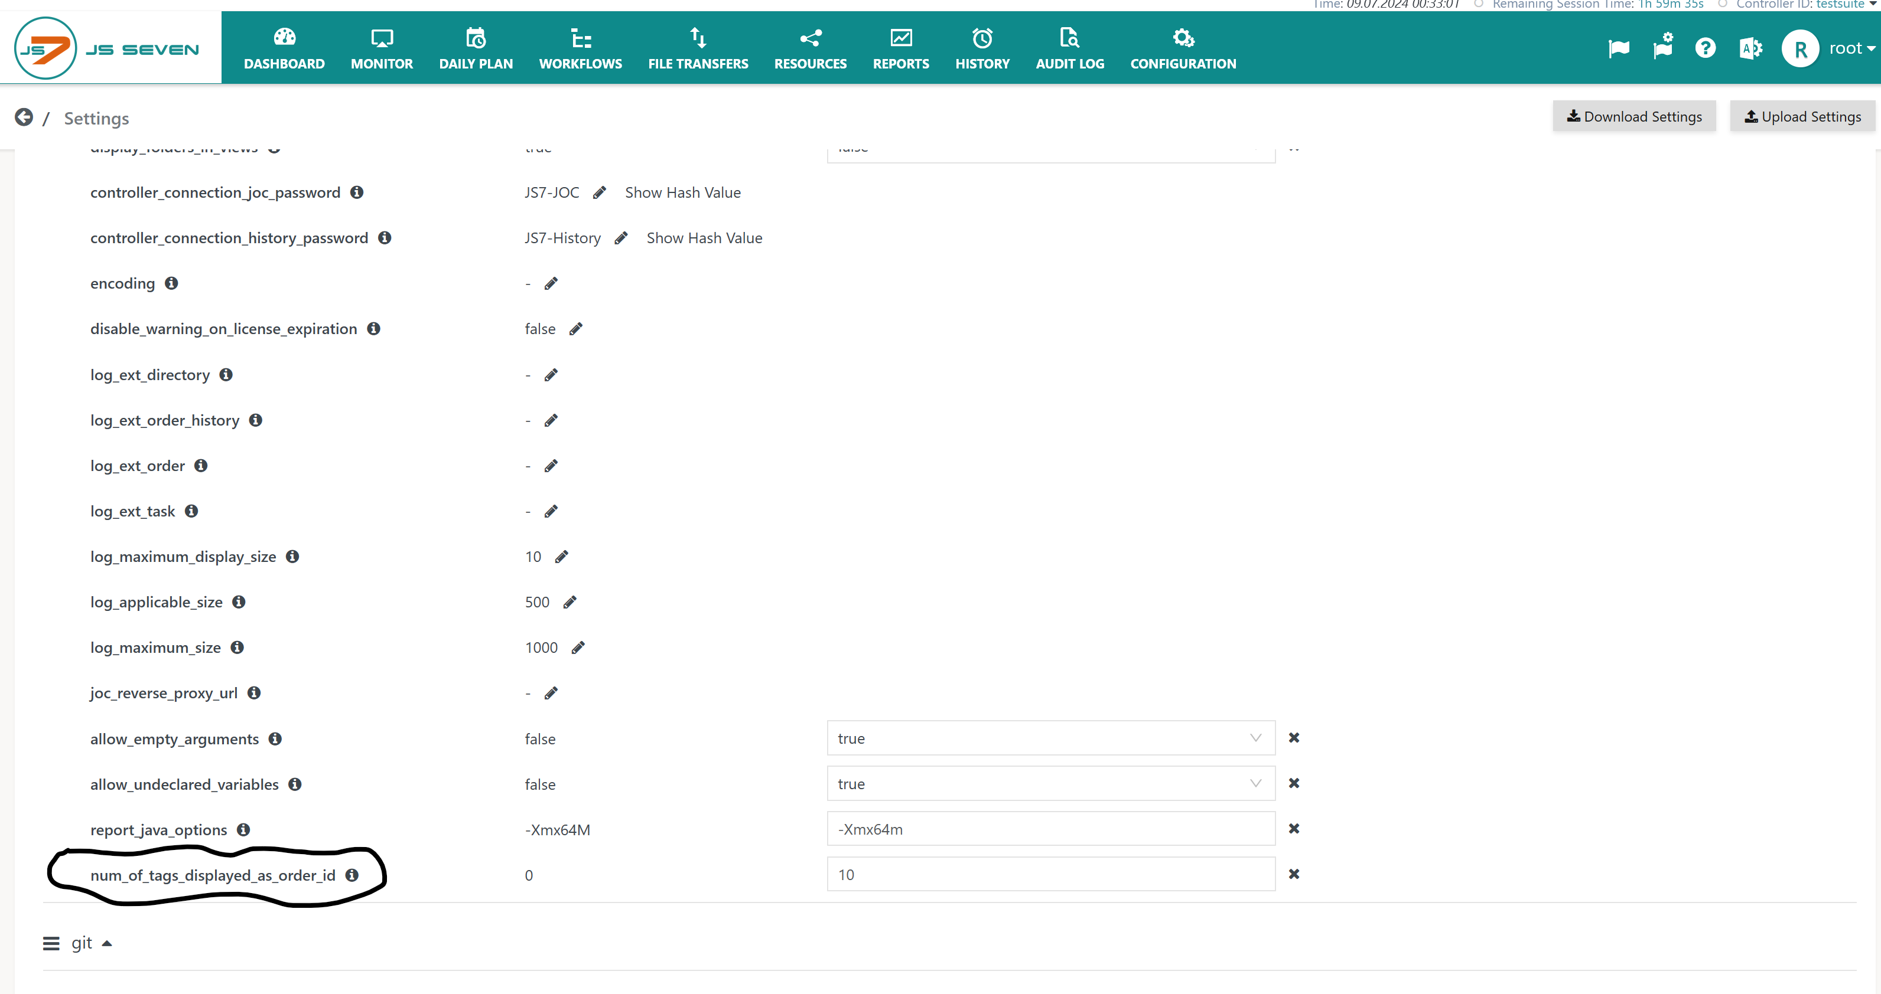Viewport: 1881px width, 994px height.
Task: Open the root user avatar
Action: pos(1799,49)
